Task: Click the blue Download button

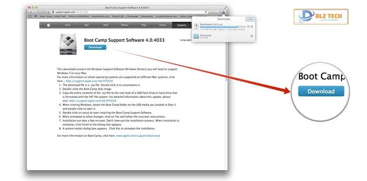Action: 95,47
